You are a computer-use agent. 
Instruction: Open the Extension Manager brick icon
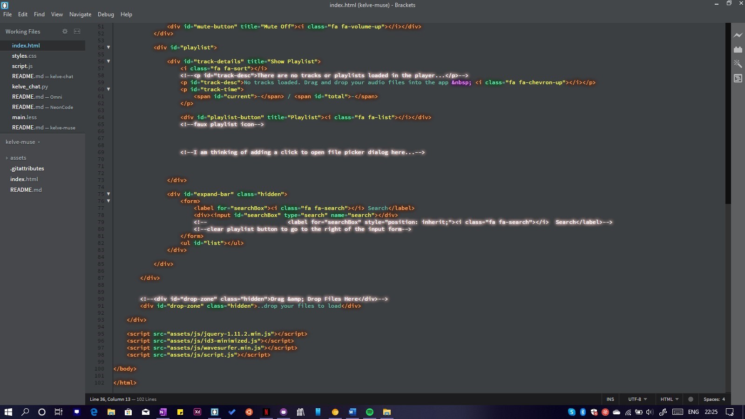pyautogui.click(x=738, y=49)
